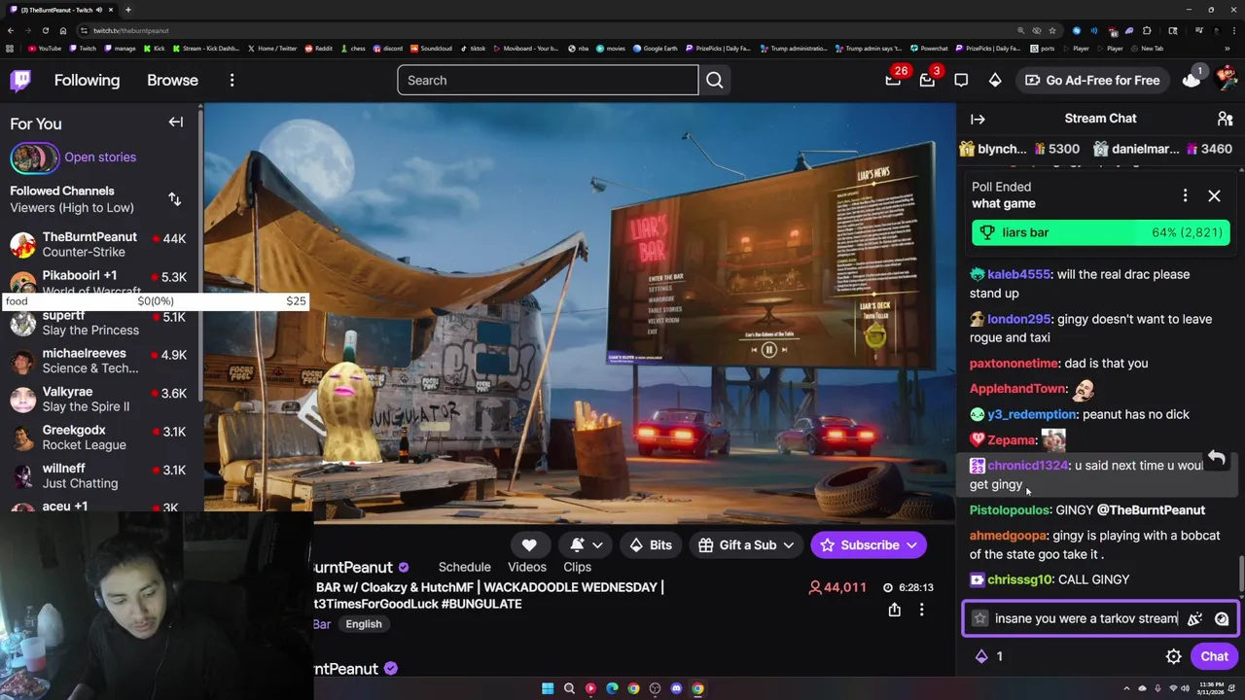
Task: Click the chat message input box
Action: [x=1085, y=618]
